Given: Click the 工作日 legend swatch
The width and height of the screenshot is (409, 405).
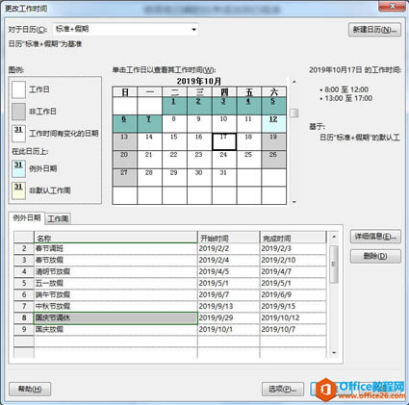Looking at the screenshot, I should (x=18, y=89).
